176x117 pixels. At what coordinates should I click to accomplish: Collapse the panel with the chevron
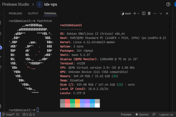click(x=161, y=13)
